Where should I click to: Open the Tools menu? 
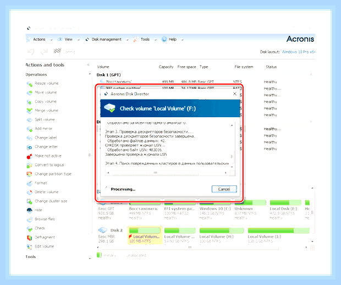tap(145, 40)
